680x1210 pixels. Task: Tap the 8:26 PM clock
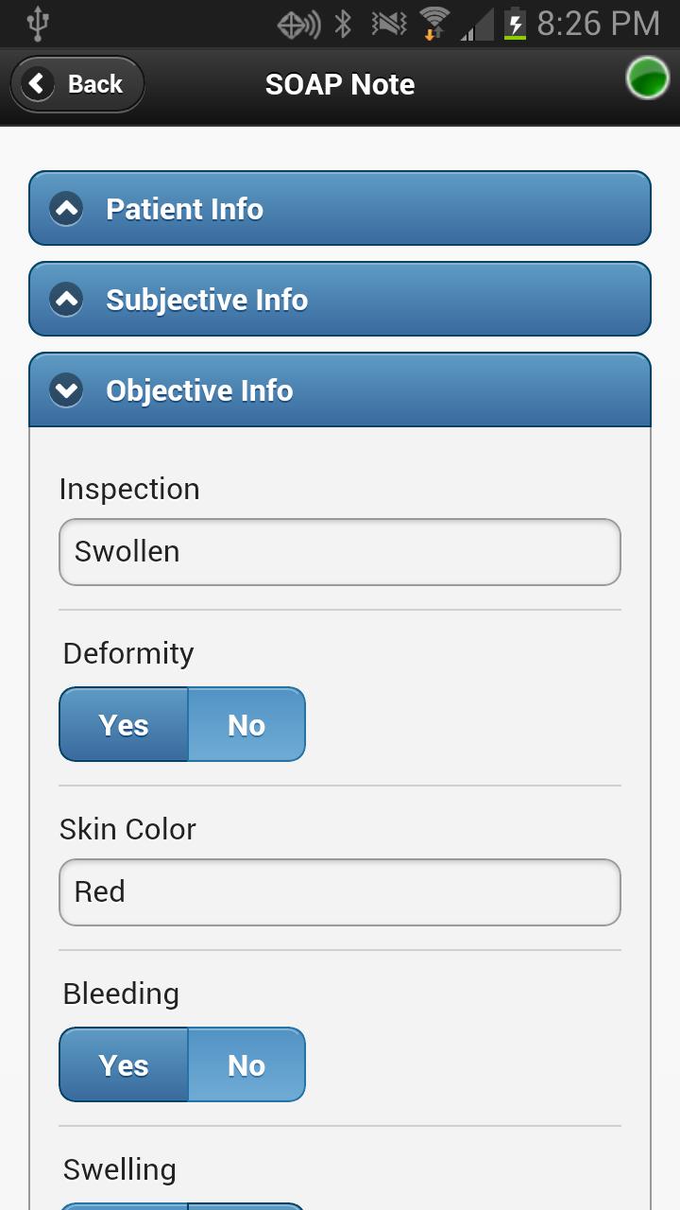pos(598,25)
